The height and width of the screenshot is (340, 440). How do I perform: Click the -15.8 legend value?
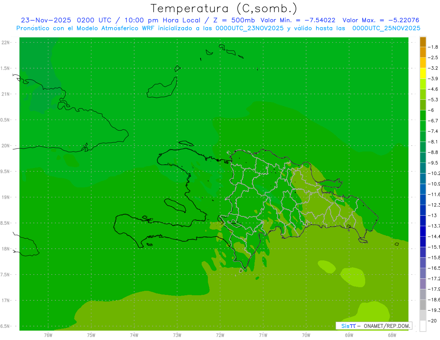[434, 257]
